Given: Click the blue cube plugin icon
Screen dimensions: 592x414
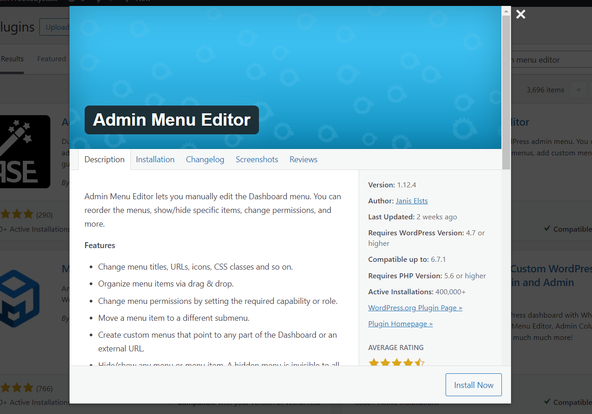Looking at the screenshot, I should [x=20, y=299].
